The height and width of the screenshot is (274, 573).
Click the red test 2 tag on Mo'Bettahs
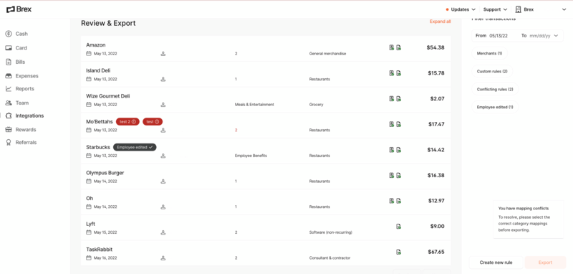[127, 122]
